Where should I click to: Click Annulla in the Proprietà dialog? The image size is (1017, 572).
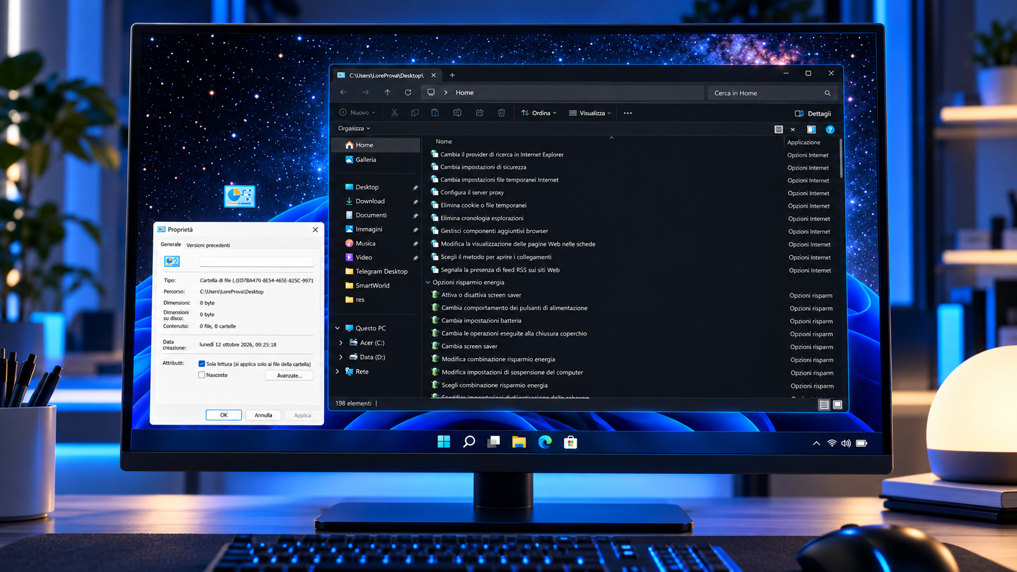point(263,415)
